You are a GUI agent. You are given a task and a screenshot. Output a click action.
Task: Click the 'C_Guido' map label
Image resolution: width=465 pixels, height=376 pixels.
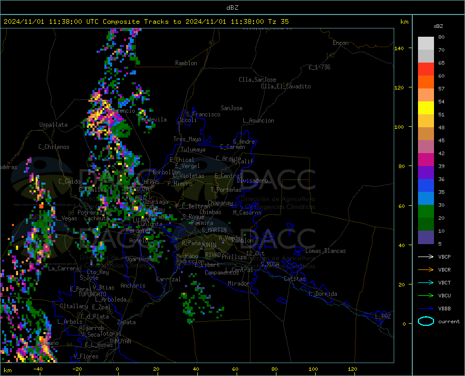pyautogui.click(x=69, y=182)
